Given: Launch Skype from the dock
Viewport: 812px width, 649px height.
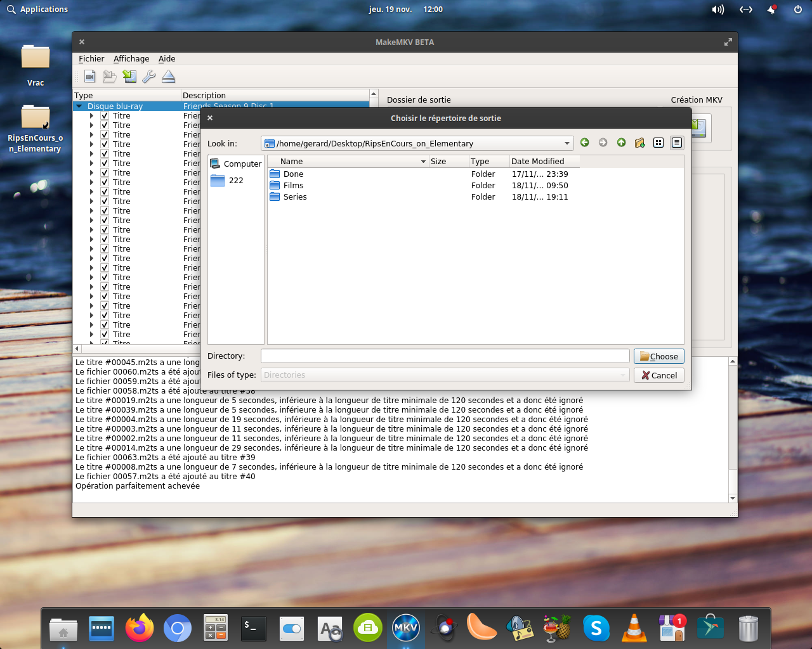Looking at the screenshot, I should tap(596, 629).
